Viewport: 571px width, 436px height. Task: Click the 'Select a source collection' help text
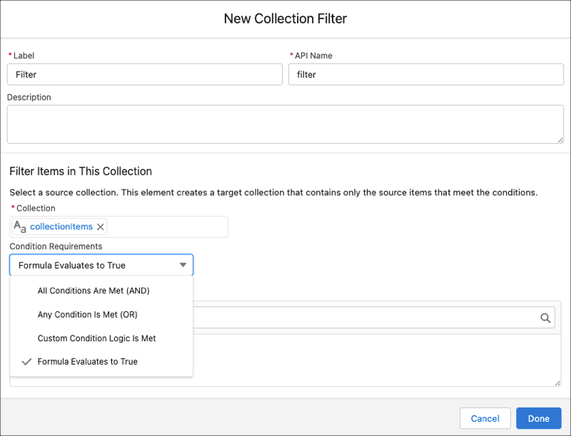pyautogui.click(x=273, y=192)
